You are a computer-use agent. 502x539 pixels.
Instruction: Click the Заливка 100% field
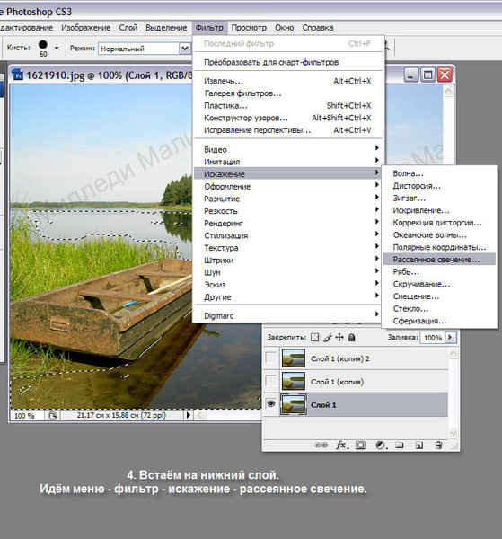click(x=433, y=338)
